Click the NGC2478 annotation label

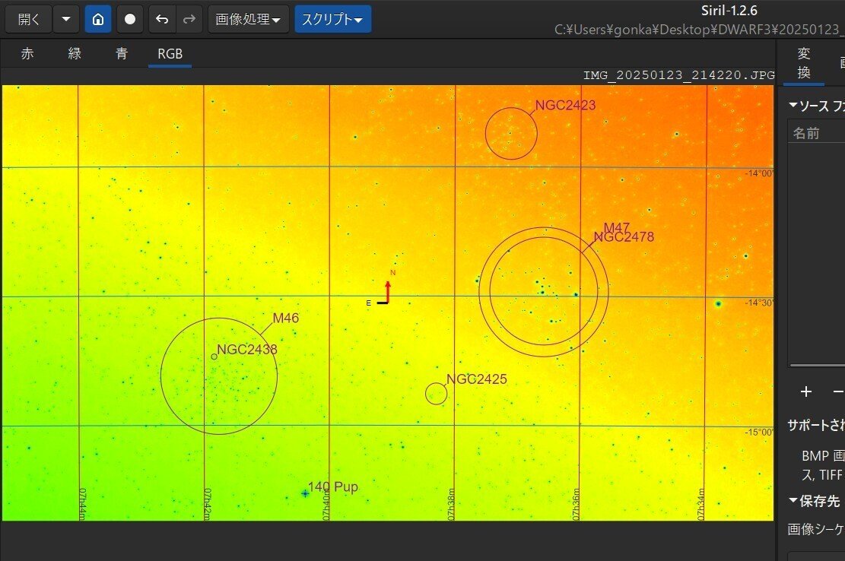[x=624, y=237]
